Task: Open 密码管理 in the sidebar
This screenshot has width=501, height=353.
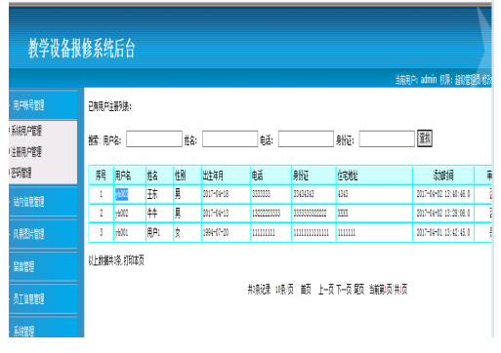Action: [21, 173]
